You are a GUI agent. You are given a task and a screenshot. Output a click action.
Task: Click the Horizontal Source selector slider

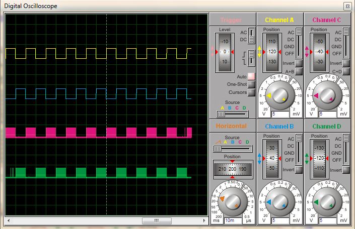(233, 149)
